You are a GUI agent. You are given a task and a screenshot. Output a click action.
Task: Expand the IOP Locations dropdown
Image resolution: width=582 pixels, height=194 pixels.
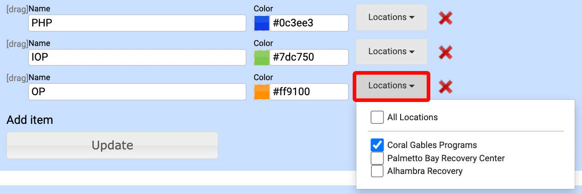tap(392, 51)
